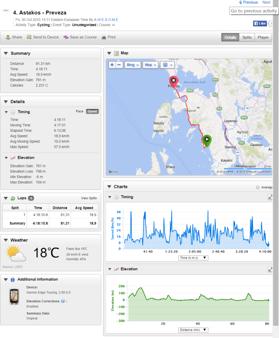Enable the Average checkbox in Charts

click(x=258, y=187)
